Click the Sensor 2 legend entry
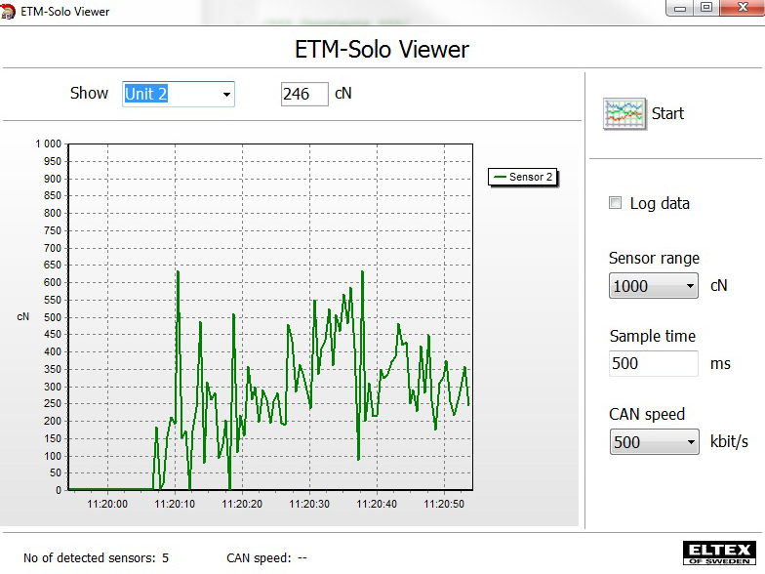This screenshot has width=765, height=574. 523,177
